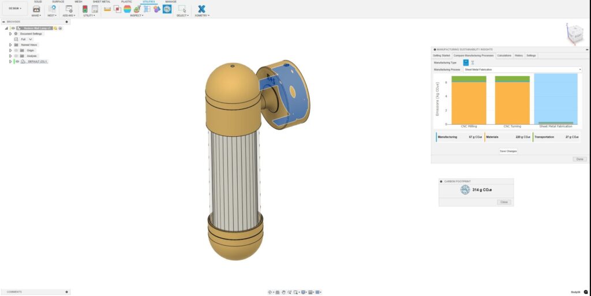Open the History tab
The width and height of the screenshot is (591, 296).
click(x=519, y=55)
